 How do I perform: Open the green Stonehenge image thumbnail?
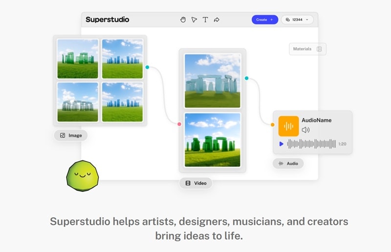point(78,59)
